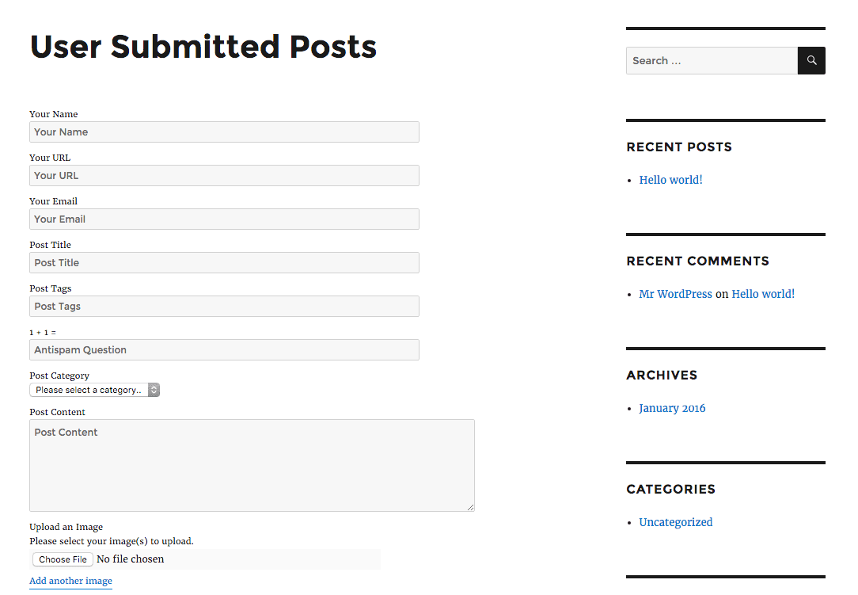This screenshot has width=858, height=595.
Task: Click the Post Title input field
Action: [224, 262]
